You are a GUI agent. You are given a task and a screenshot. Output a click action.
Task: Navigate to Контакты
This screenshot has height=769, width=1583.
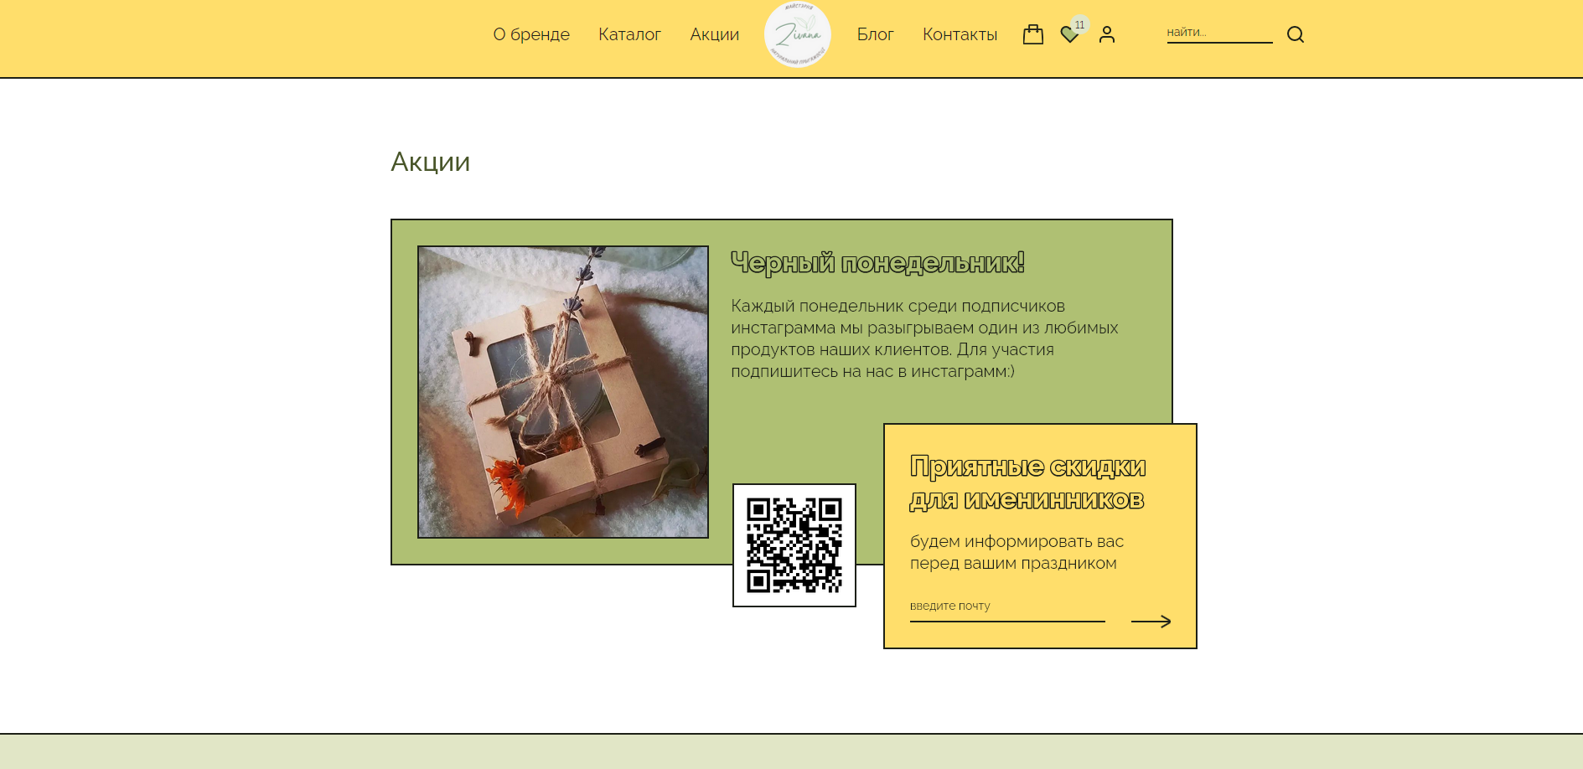tap(960, 34)
